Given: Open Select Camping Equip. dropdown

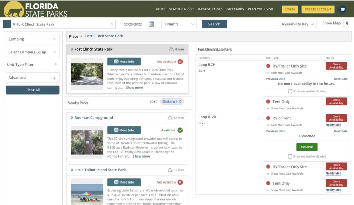Looking at the screenshot, I should tap(32, 52).
